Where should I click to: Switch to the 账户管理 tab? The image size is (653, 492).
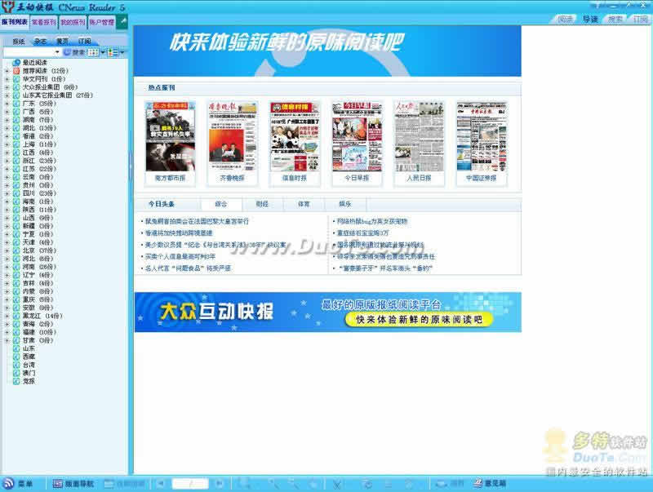(101, 22)
